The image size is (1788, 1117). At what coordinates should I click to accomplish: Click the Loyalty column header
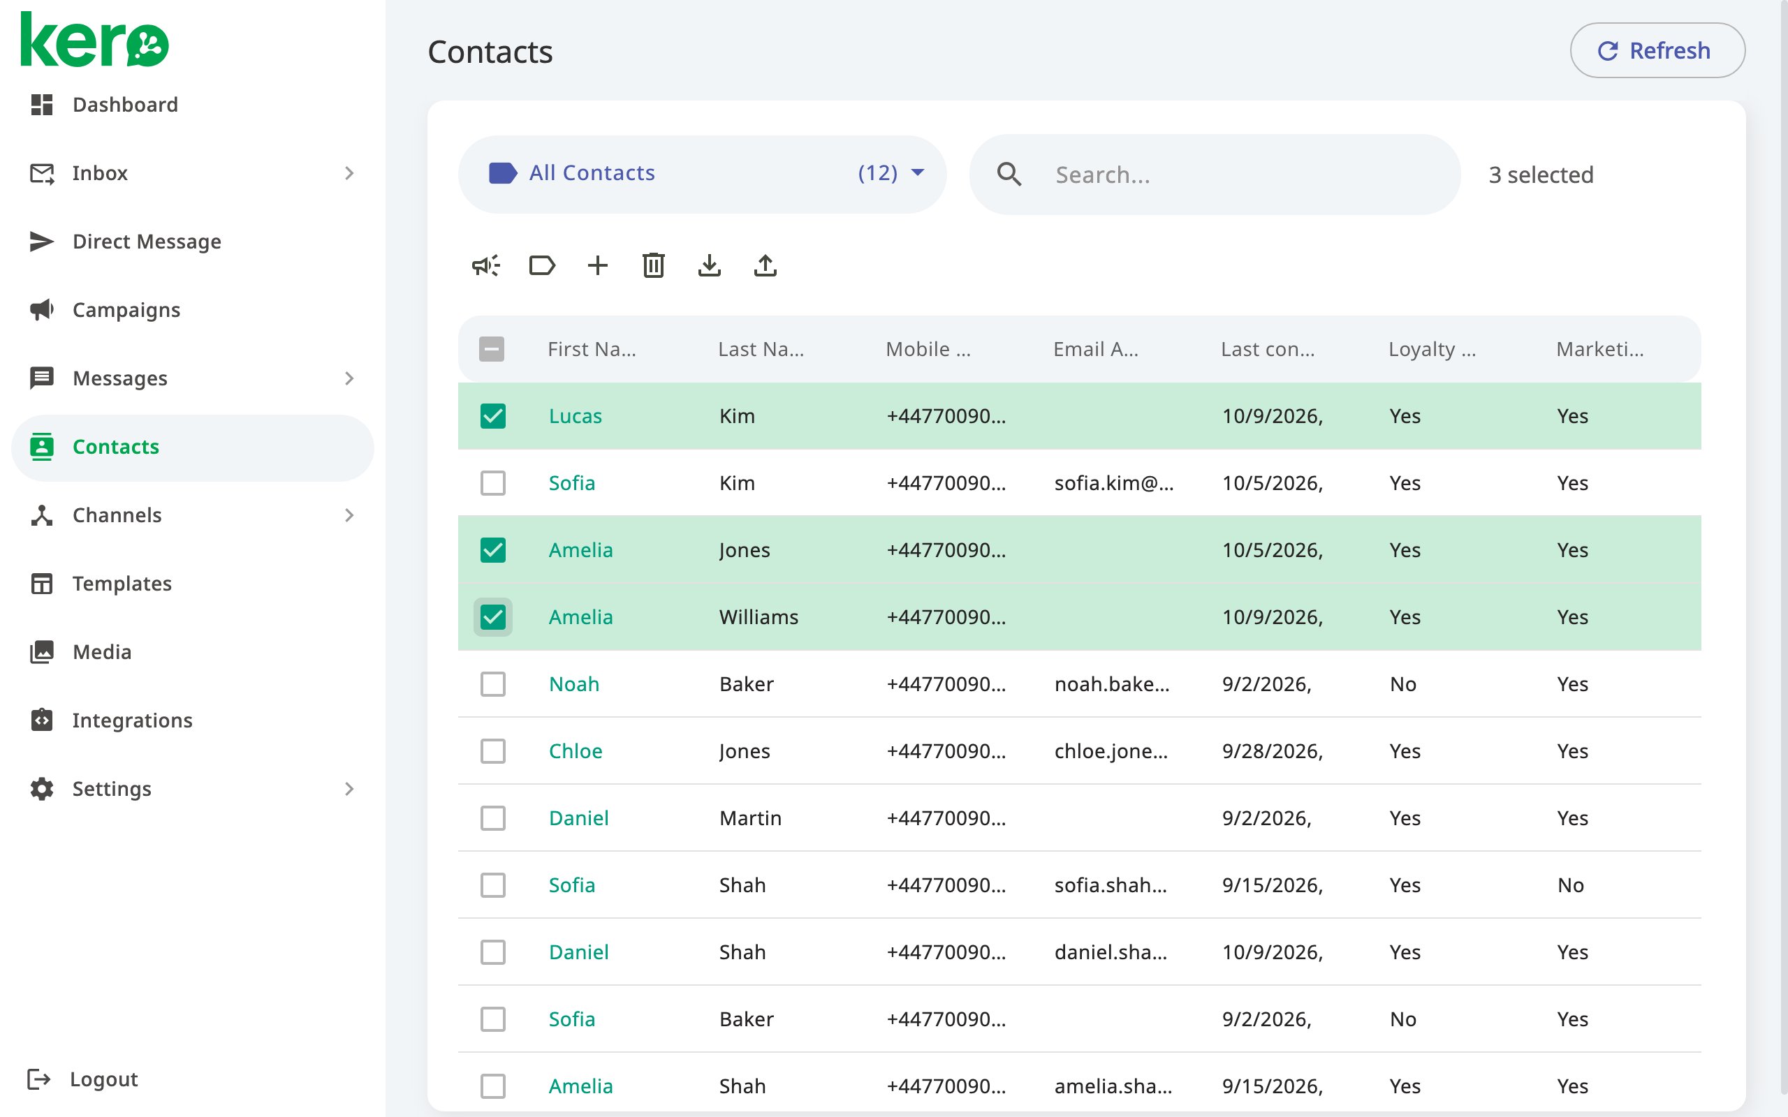(x=1432, y=348)
